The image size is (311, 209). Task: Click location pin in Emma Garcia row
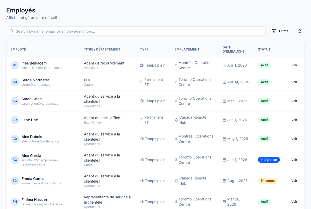pyautogui.click(x=176, y=181)
